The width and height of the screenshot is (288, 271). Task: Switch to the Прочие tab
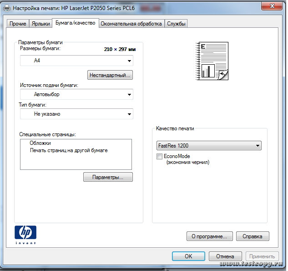coord(18,24)
